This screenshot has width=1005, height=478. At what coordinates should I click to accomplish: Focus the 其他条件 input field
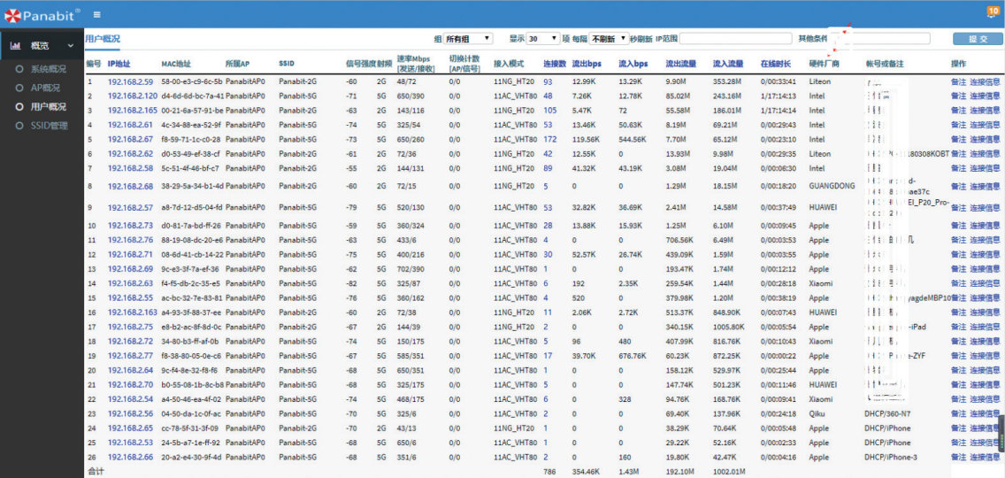879,38
